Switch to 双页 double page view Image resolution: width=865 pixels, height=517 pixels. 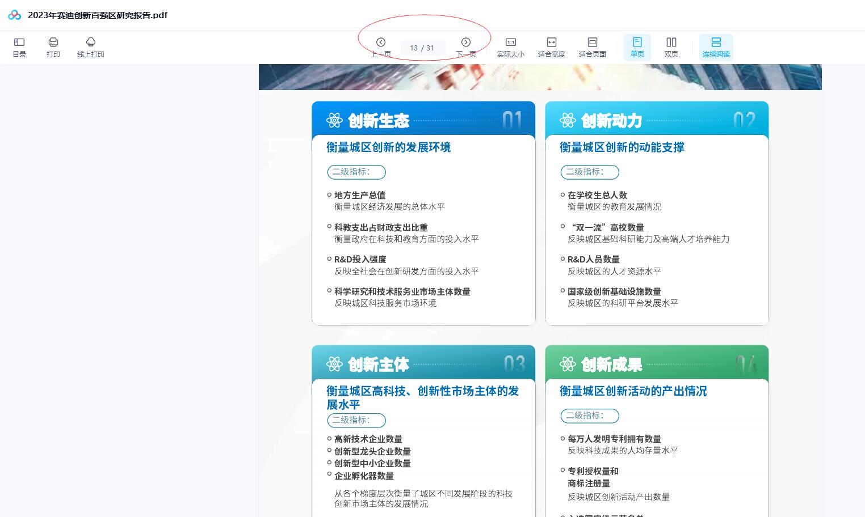(x=671, y=47)
